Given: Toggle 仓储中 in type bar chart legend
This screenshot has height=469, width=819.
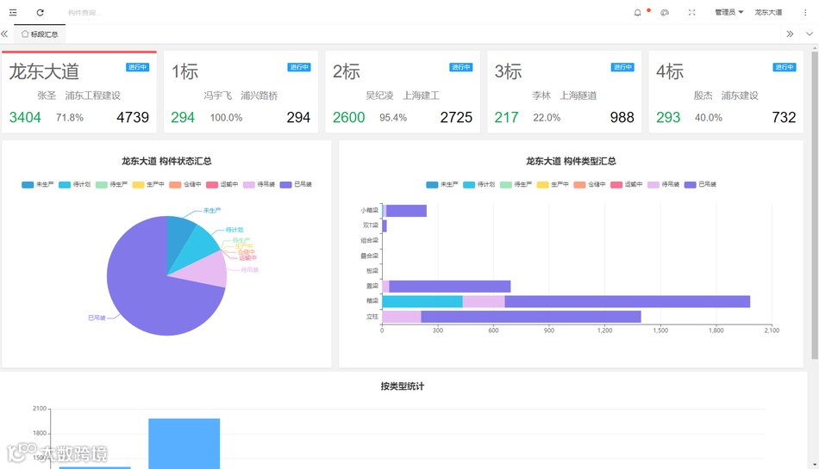Looking at the screenshot, I should tap(590, 184).
